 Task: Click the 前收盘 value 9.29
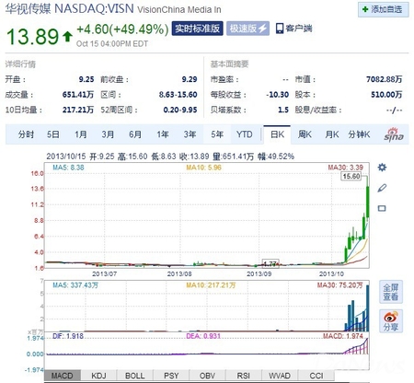pos(190,79)
